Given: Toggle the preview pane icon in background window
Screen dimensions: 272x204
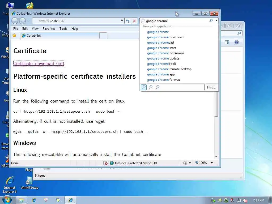Looking at the screenshot, I should 227,42.
